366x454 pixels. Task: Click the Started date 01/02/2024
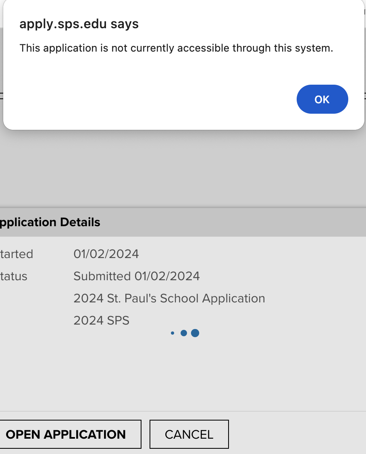(x=106, y=254)
